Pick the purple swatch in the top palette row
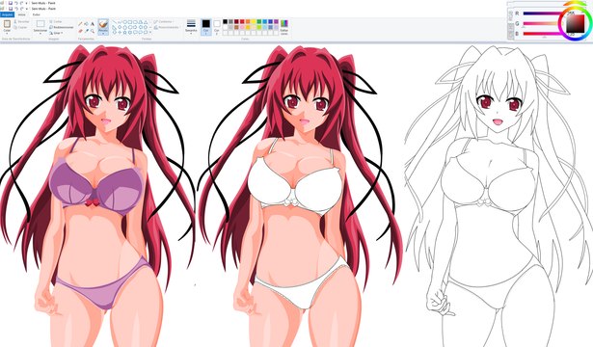Image resolution: width=593 pixels, height=347 pixels. coord(276,21)
